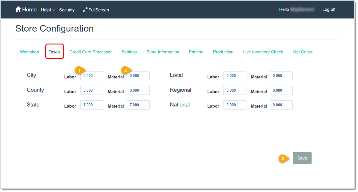Screen dimensions: 358x192
Task: Open the Security menu item
Action: point(67,10)
